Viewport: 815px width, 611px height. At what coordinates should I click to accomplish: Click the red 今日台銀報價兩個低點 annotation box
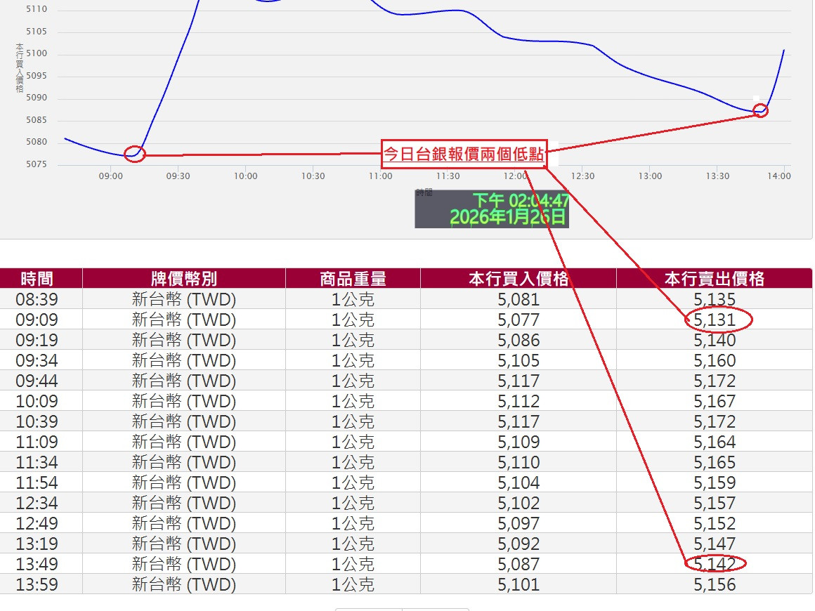click(464, 154)
